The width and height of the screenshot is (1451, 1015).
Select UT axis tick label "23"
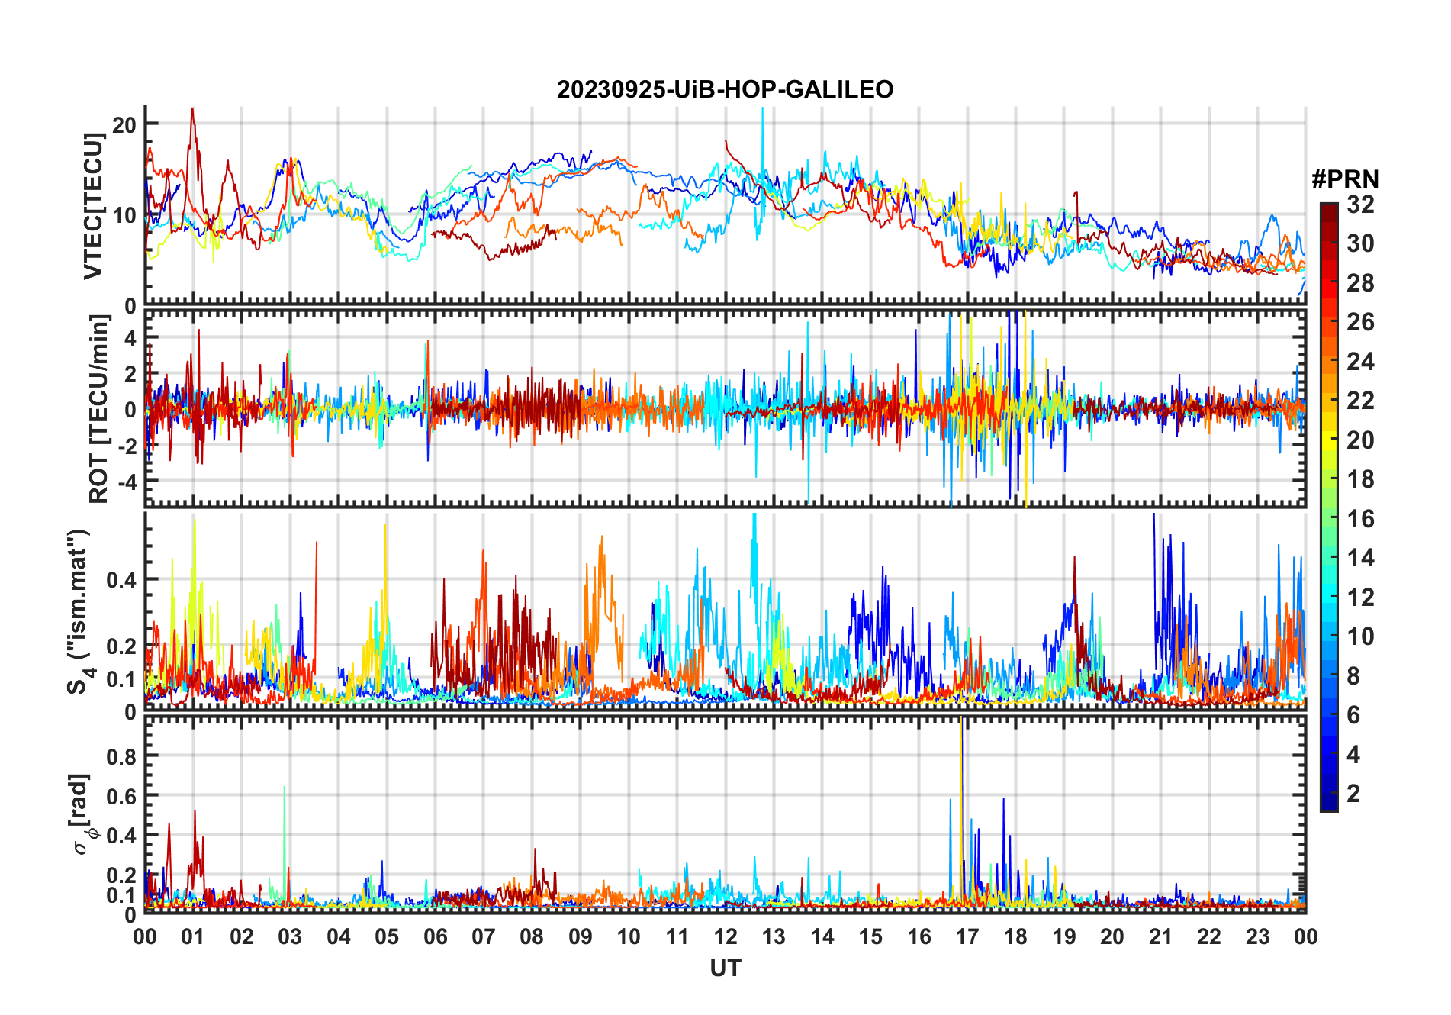[x=1257, y=936]
